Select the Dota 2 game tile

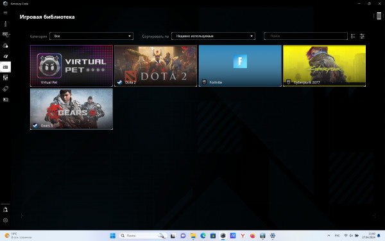click(x=156, y=66)
